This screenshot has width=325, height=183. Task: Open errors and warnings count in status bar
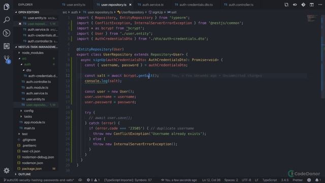point(93,180)
